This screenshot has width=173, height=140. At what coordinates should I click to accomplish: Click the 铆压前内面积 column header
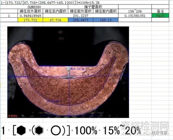[106, 11]
